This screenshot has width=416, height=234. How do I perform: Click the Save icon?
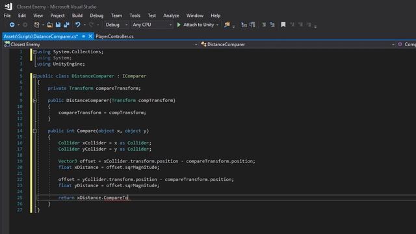click(x=58, y=25)
